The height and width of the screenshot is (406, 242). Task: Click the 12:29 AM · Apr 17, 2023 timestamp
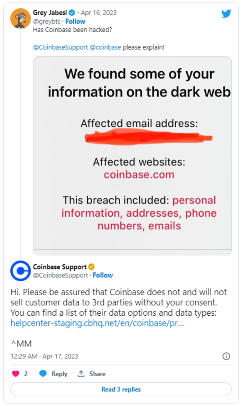(45, 356)
